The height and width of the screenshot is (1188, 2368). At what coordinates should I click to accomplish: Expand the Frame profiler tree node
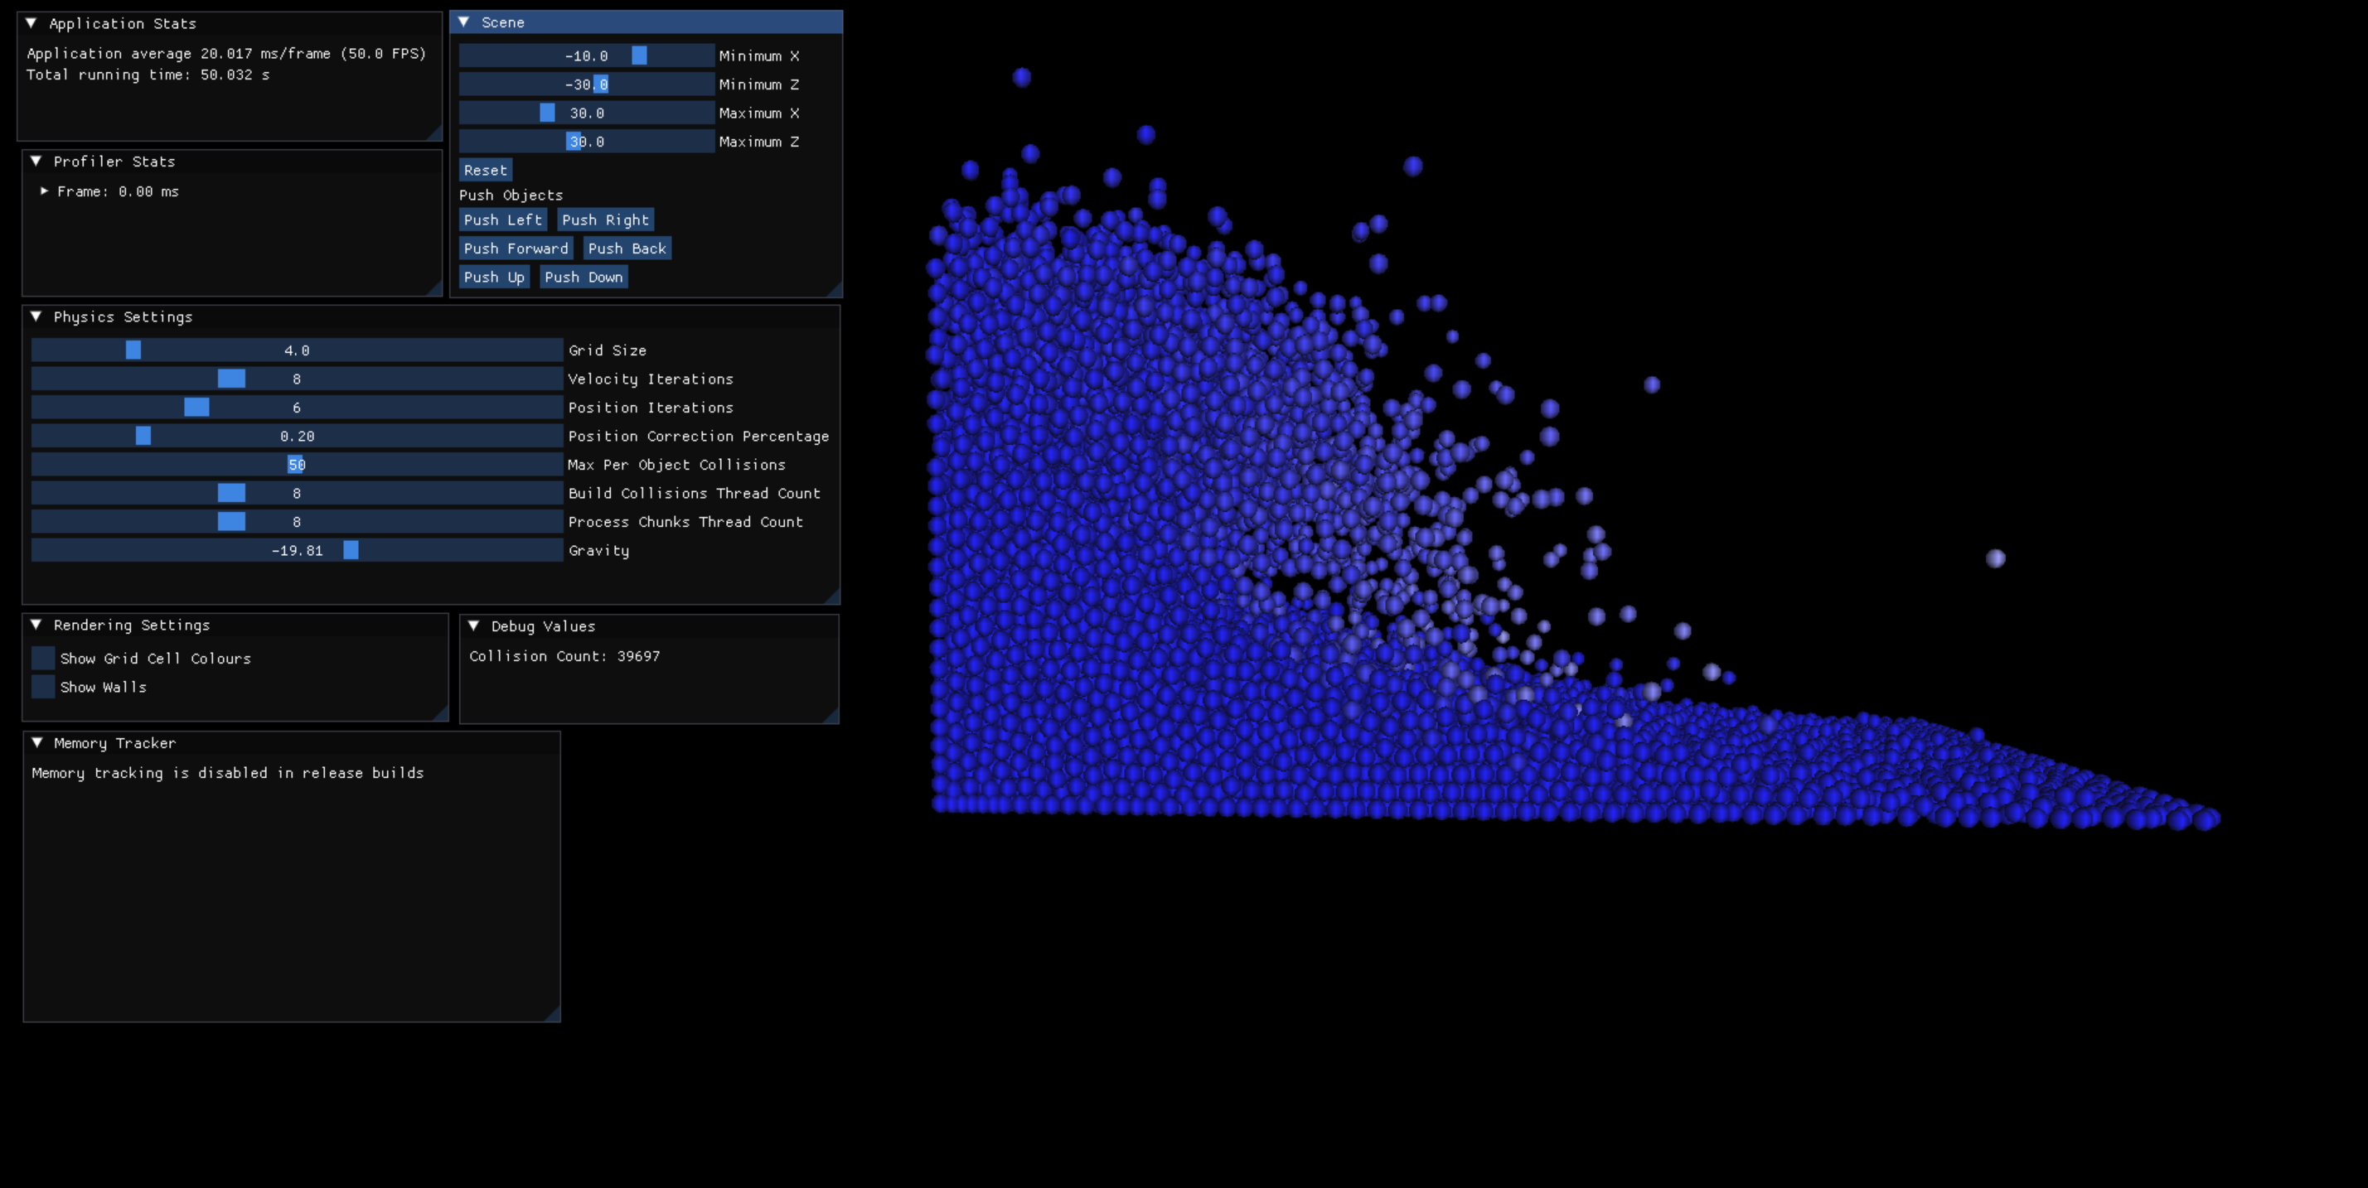pyautogui.click(x=44, y=191)
